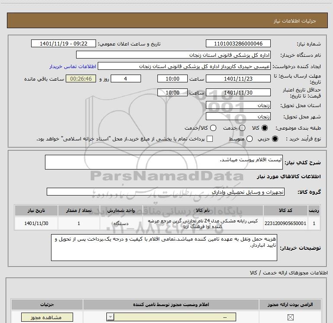This screenshot has height=323, width=333.
Task: Click the remaining days field showing 4
Action: [126, 78]
